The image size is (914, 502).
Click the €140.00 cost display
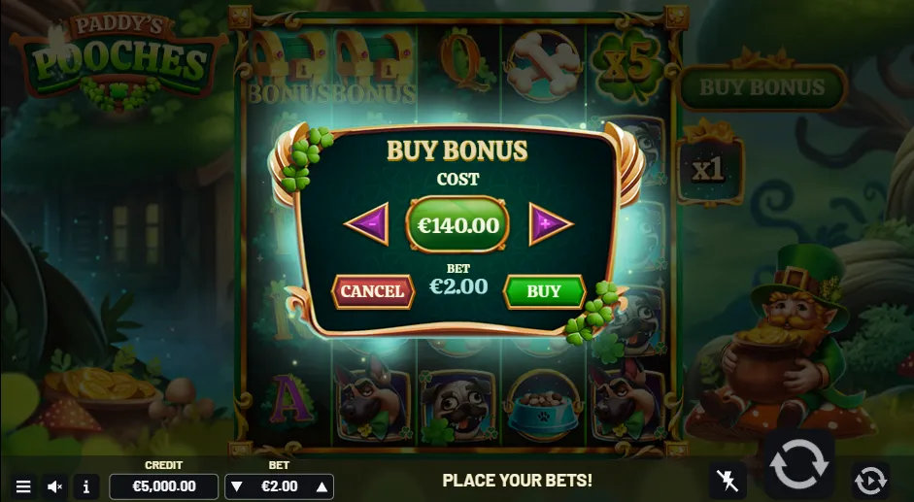click(457, 225)
